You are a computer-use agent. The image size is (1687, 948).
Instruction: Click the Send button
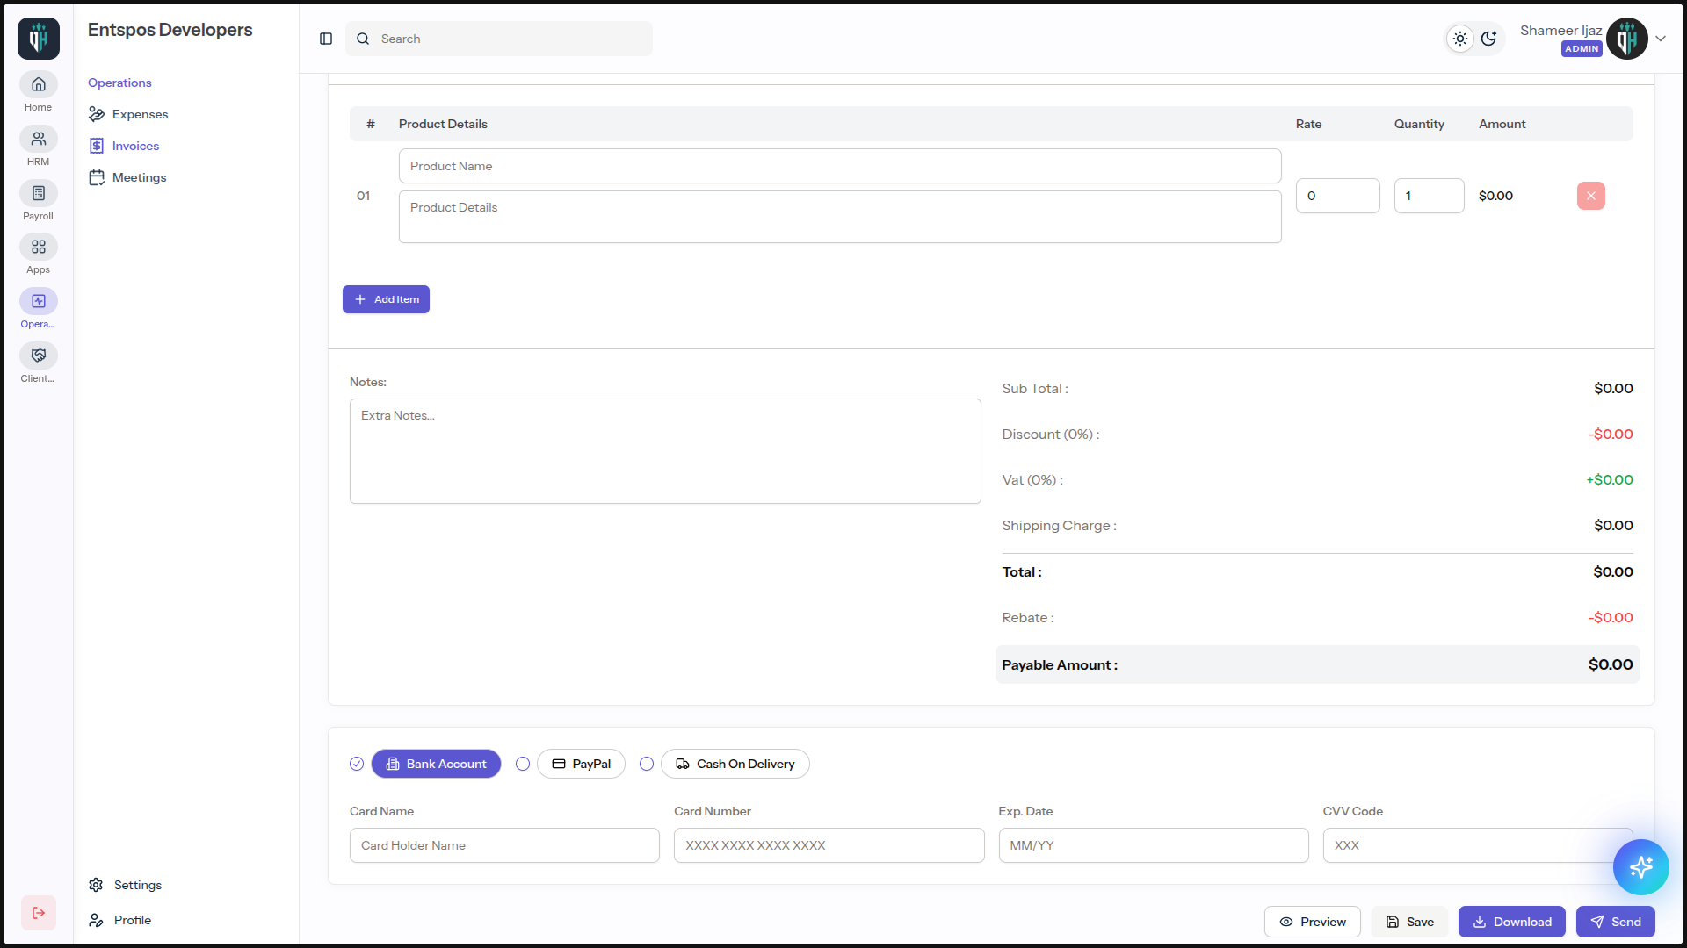click(1616, 922)
